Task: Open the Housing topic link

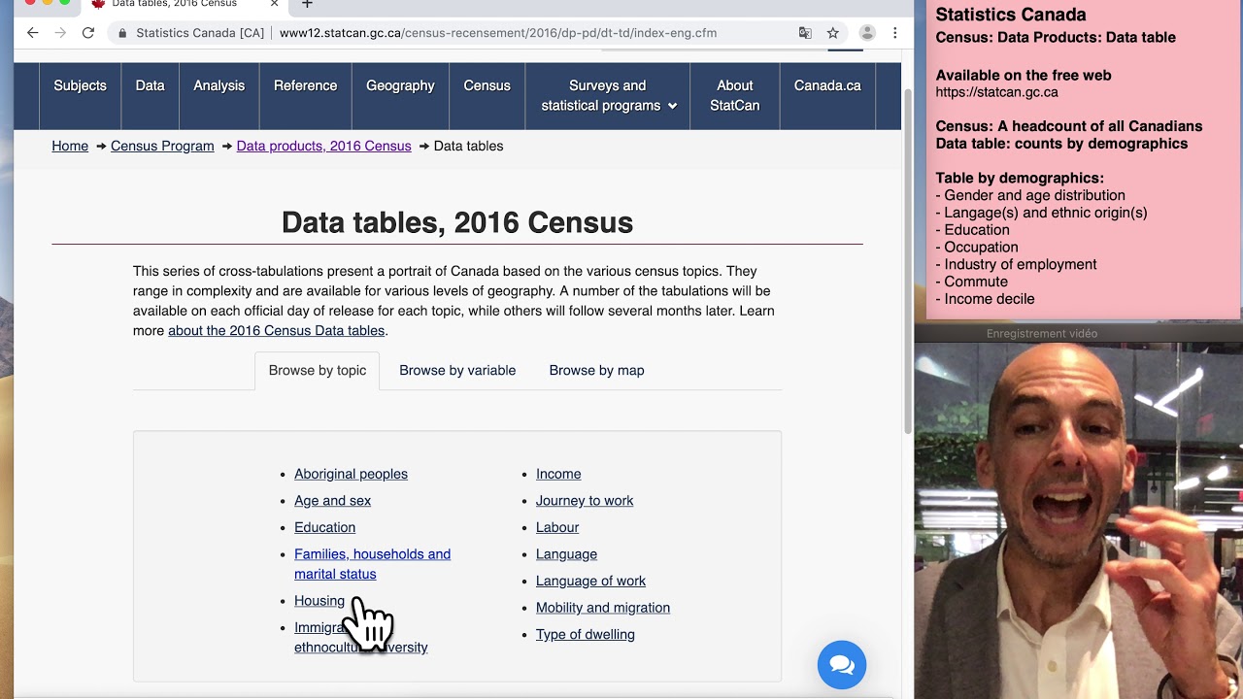Action: click(x=319, y=601)
